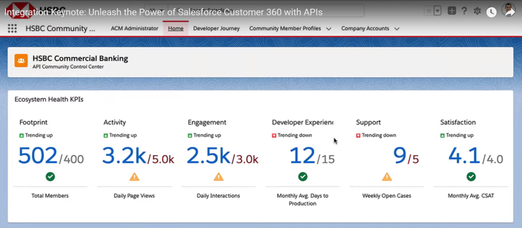522x228 pixels.
Task: Open the Community Member Profiles tab
Action: pyautogui.click(x=285, y=28)
